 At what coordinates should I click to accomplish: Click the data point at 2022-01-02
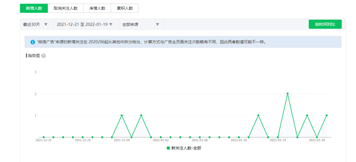[x=161, y=137]
